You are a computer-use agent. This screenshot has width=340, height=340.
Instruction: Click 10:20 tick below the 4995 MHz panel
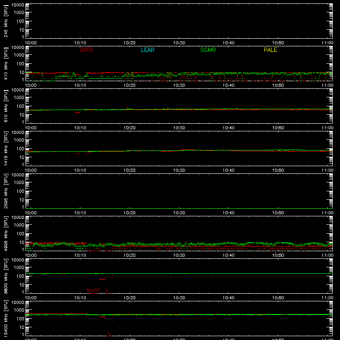pos(130,255)
